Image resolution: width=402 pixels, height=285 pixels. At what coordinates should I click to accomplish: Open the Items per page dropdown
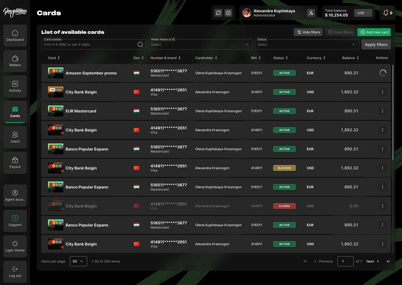click(x=78, y=261)
